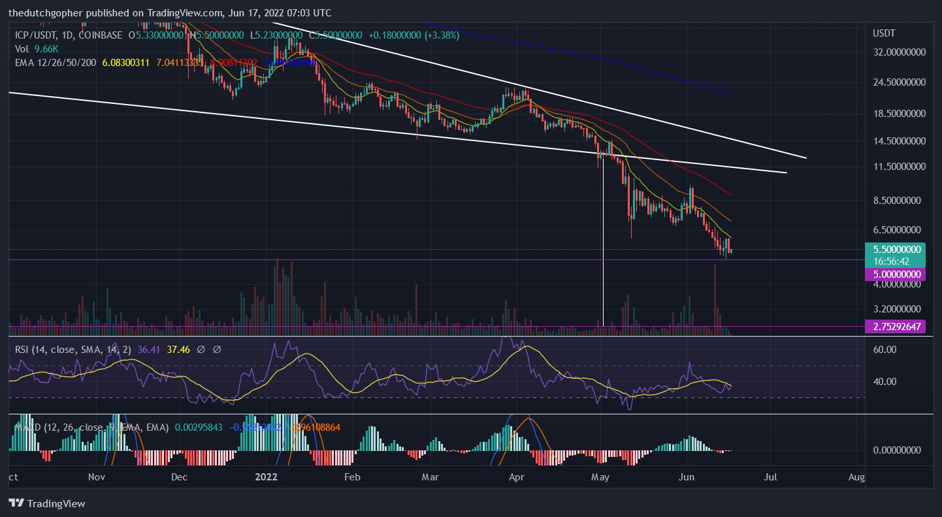Click the publisher header text thedutchgopher
Image resolution: width=942 pixels, height=517 pixels.
(x=46, y=13)
